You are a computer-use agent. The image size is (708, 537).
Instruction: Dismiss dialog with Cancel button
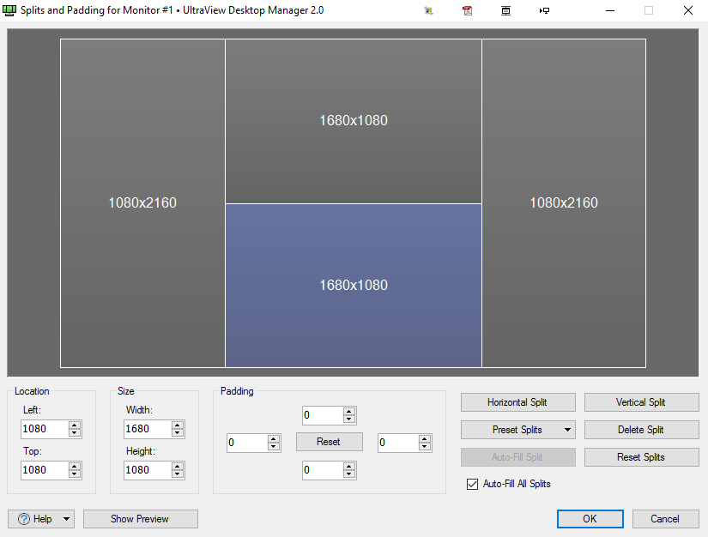pyautogui.click(x=666, y=519)
